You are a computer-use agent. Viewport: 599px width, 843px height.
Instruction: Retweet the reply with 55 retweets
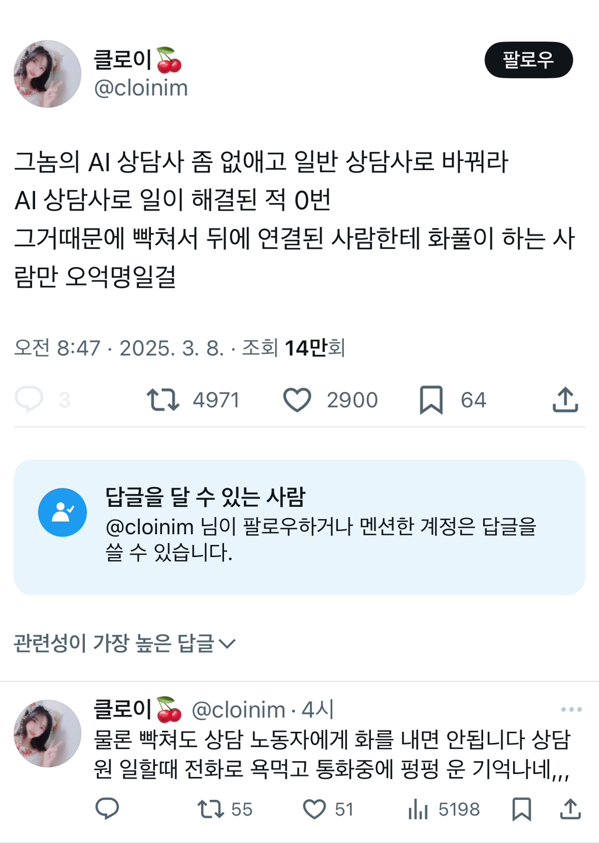211,809
